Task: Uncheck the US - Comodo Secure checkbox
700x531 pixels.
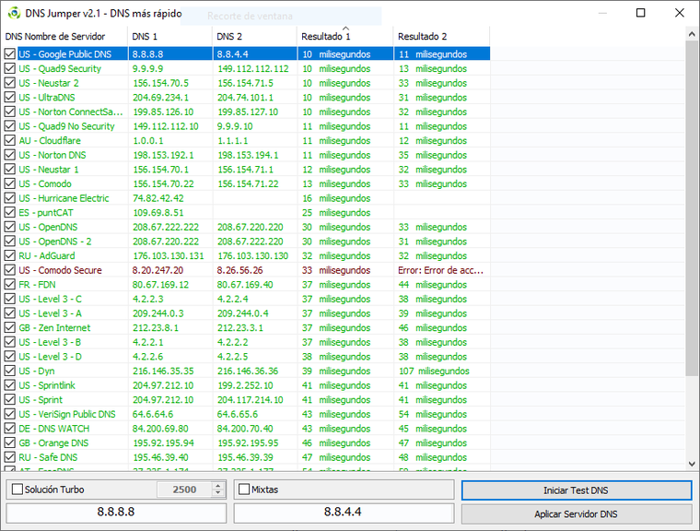Action: [10, 270]
